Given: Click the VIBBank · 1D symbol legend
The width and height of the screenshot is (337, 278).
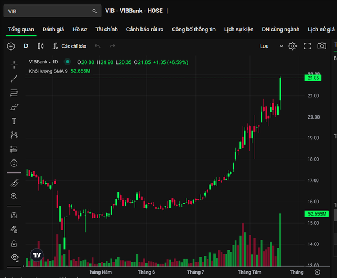Looking at the screenshot, I should pyautogui.click(x=43, y=62).
